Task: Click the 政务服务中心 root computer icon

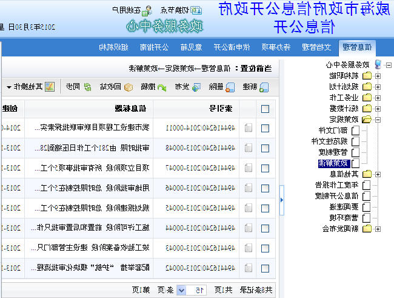Action: [x=378, y=65]
